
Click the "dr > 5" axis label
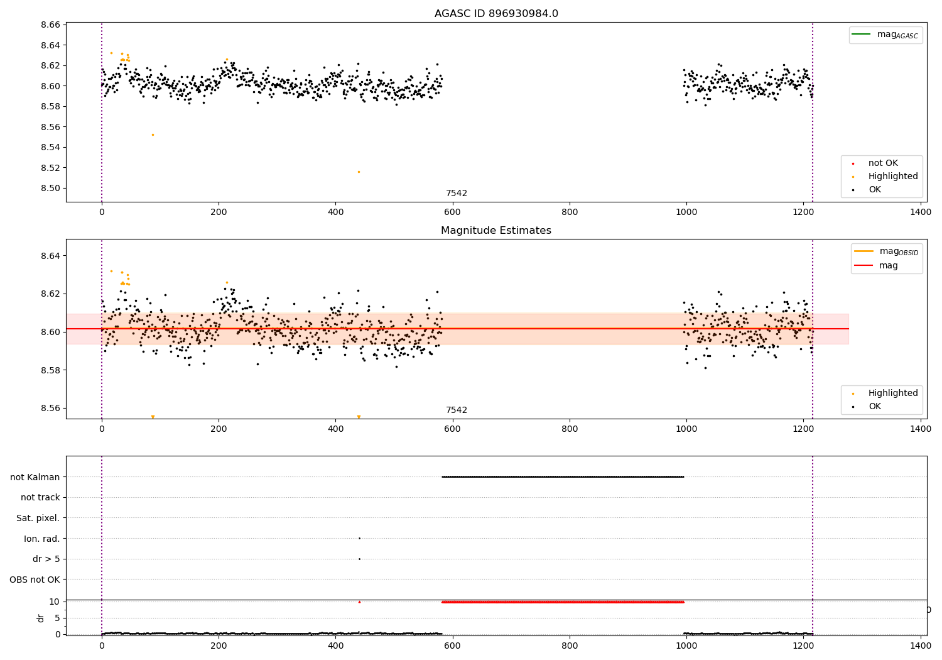pos(46,559)
